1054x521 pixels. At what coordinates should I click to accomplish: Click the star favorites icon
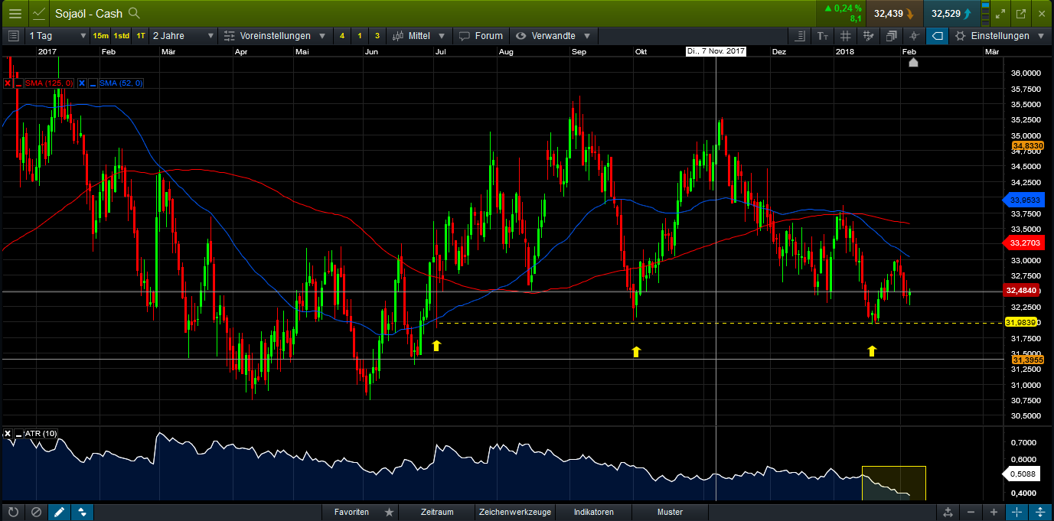[x=389, y=512]
